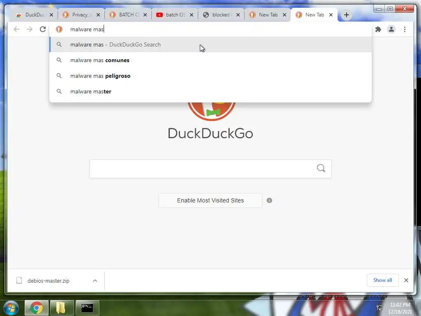Open the Extensions puzzle icon
This screenshot has height=316, width=421.
(x=378, y=29)
